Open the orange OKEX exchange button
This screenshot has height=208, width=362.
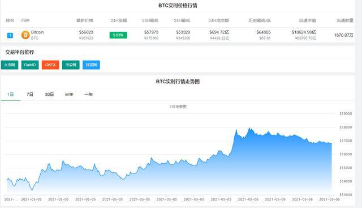click(x=50, y=65)
